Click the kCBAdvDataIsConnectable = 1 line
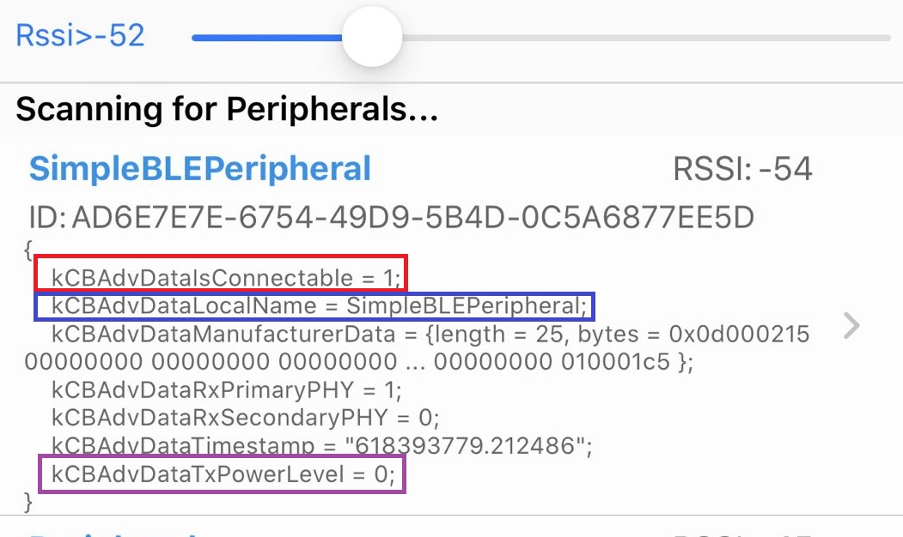 pyautogui.click(x=222, y=278)
